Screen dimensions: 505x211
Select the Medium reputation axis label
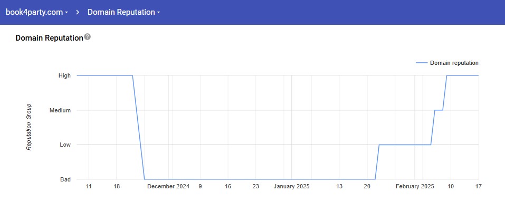click(x=60, y=110)
